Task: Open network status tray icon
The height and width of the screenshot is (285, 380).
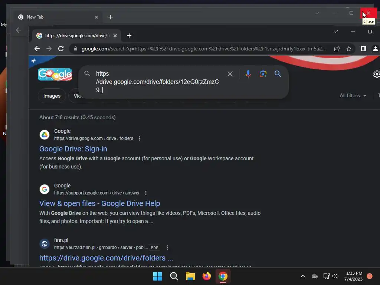Action: point(326,276)
